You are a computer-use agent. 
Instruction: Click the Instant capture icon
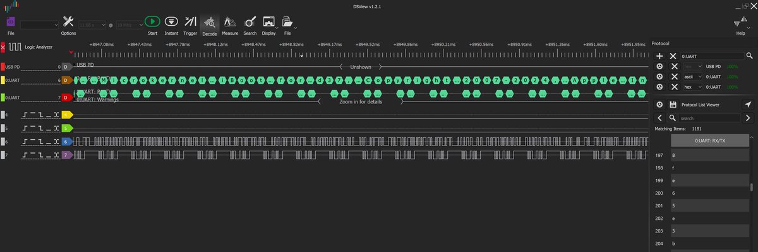(x=171, y=21)
